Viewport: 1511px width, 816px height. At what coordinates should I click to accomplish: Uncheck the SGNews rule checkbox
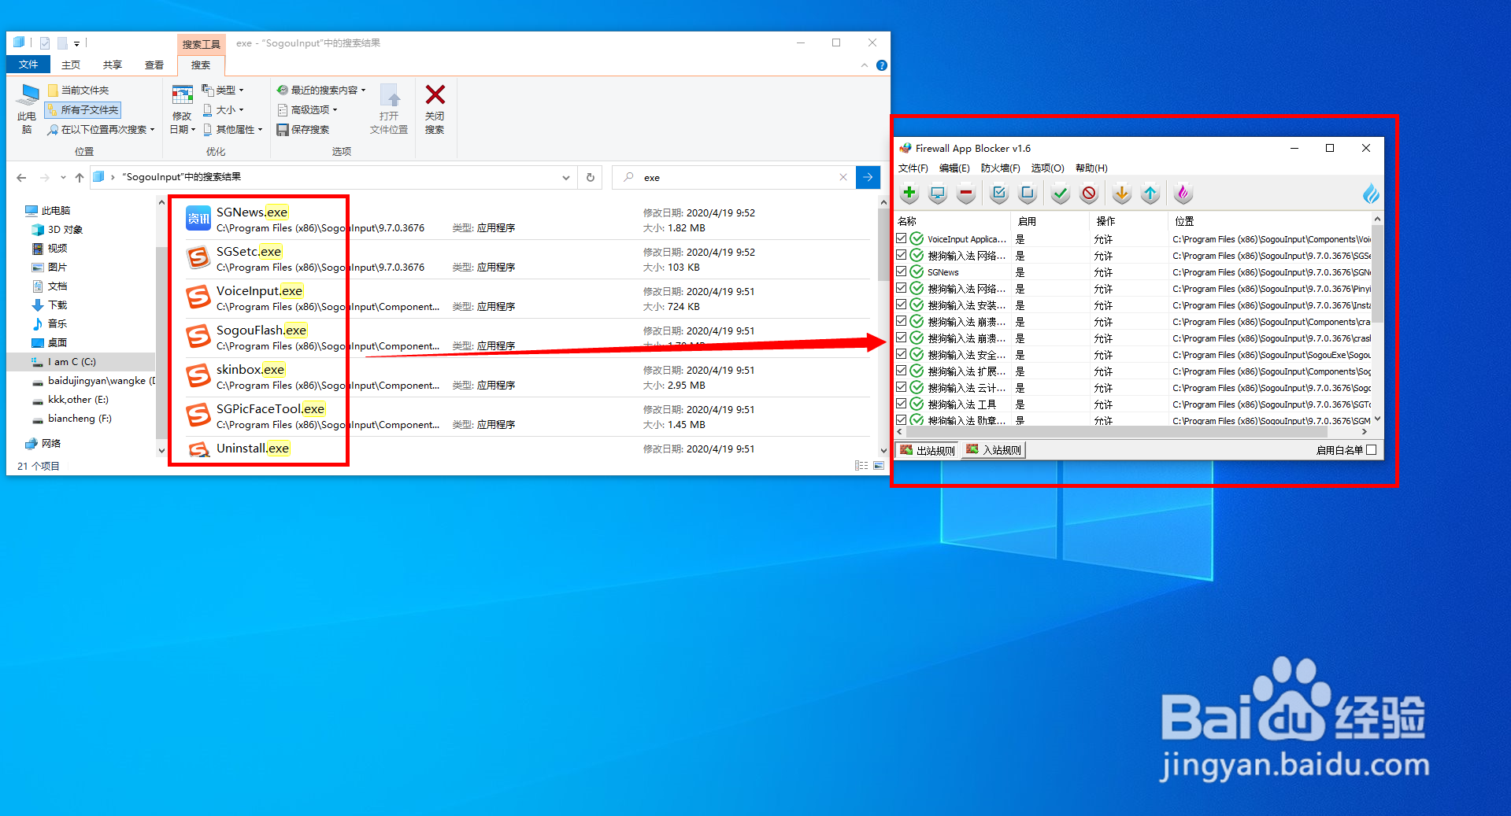[902, 271]
